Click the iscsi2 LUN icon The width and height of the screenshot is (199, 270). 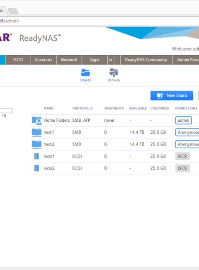(x=36, y=168)
